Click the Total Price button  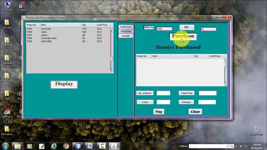tap(186, 93)
